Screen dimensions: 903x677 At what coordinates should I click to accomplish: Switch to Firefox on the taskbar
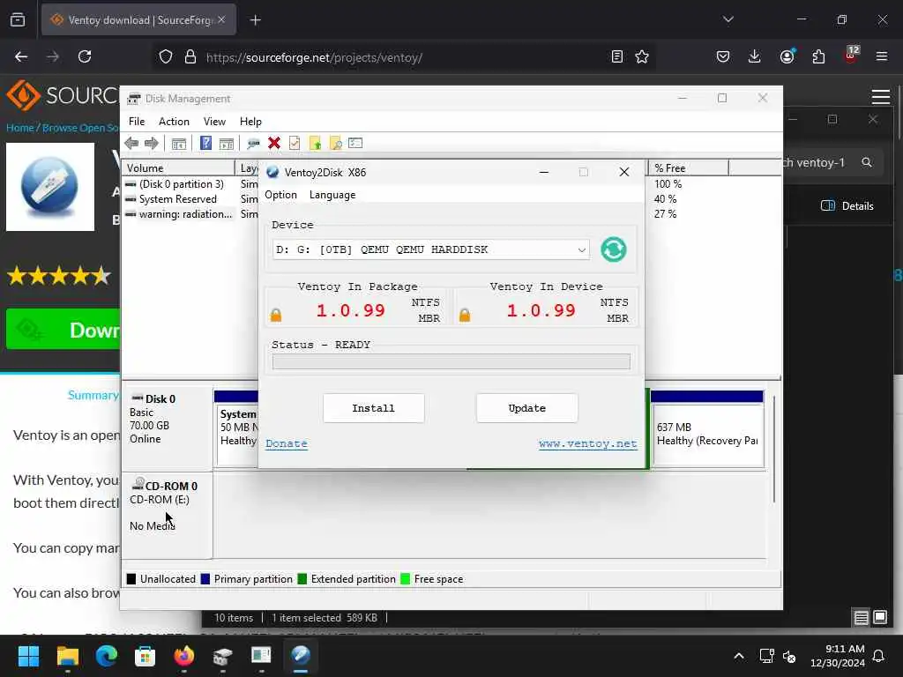(x=183, y=656)
